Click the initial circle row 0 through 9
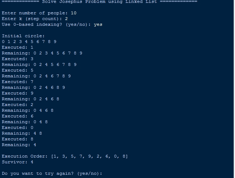 tap(29, 42)
